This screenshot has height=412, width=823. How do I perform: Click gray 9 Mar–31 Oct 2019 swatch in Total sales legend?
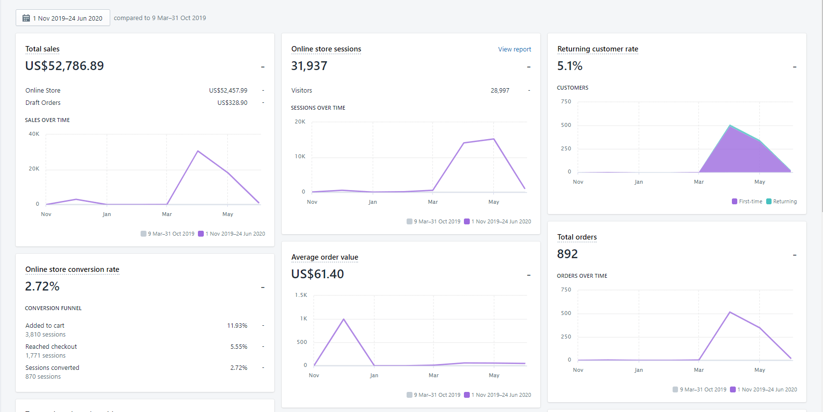144,234
